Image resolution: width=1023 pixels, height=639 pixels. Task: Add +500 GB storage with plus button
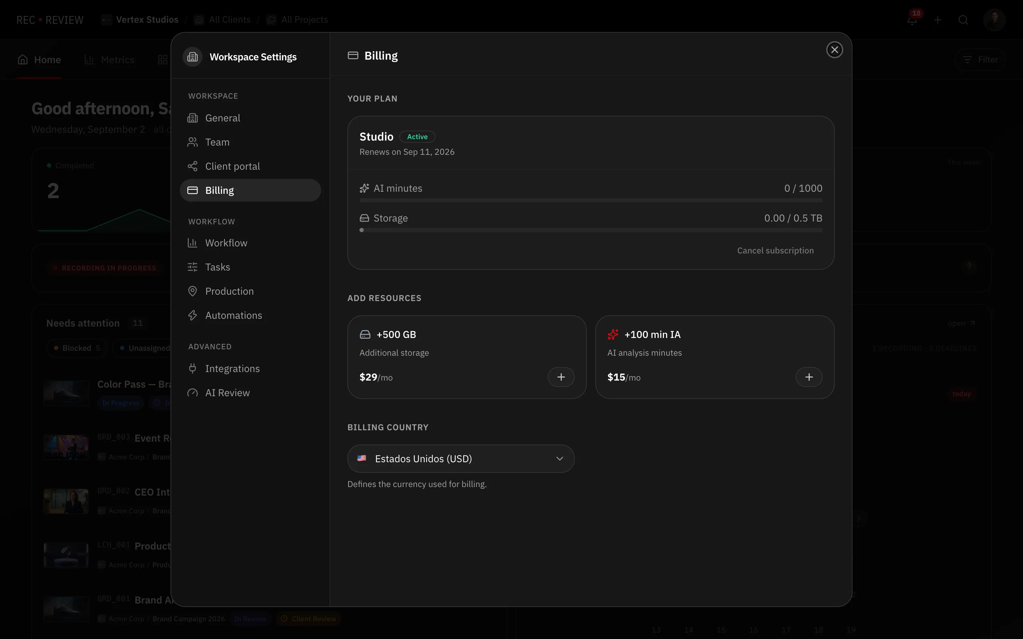[561, 377]
